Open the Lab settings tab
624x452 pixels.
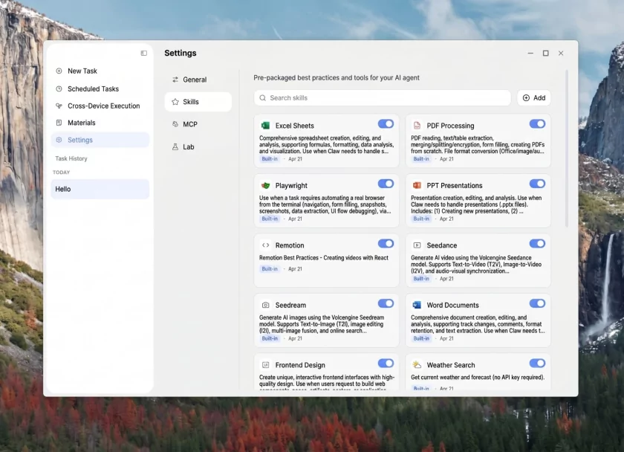pyautogui.click(x=189, y=146)
